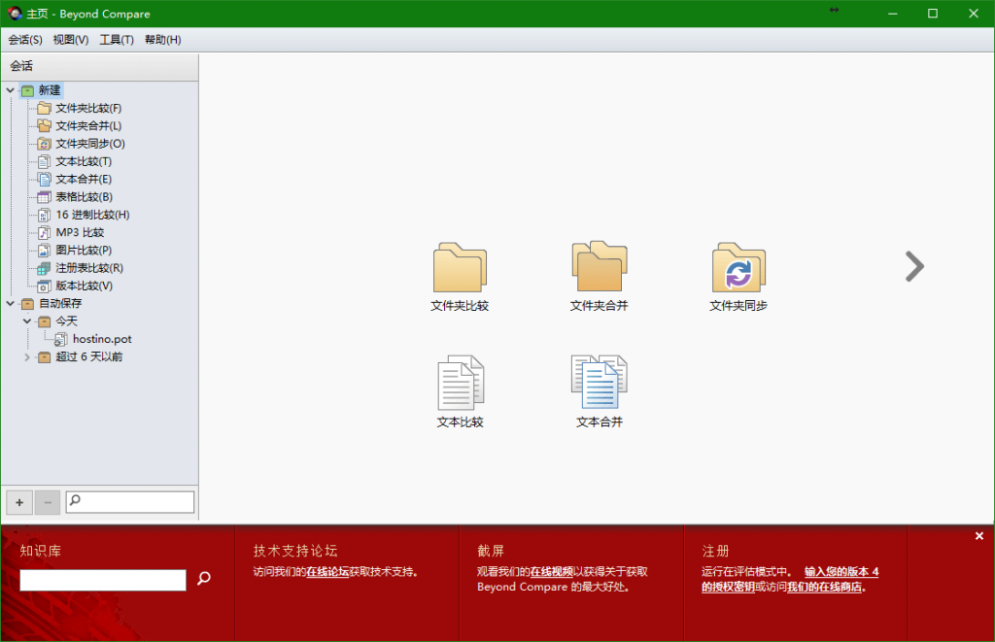The width and height of the screenshot is (995, 642).
Task: Close the red information banner
Action: [978, 536]
